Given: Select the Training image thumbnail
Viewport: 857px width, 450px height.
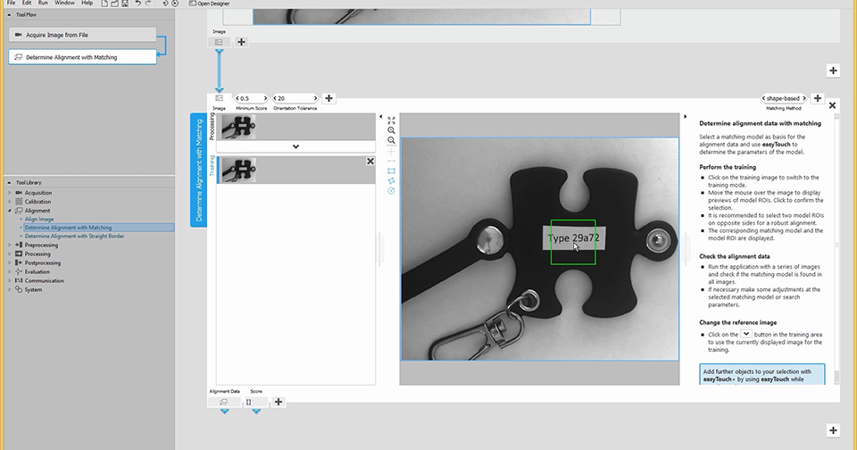Looking at the screenshot, I should pyautogui.click(x=239, y=170).
